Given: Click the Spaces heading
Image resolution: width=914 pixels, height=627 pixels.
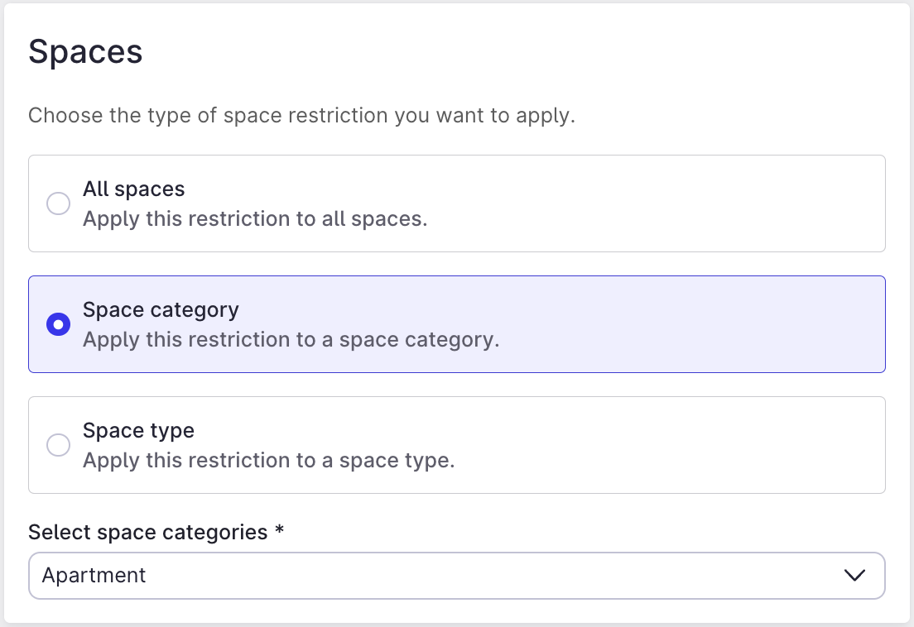Looking at the screenshot, I should [85, 51].
